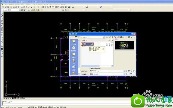Screen dimensions: 173x108
Task: Click the 取消 (Cancel) button
Action: click(131, 74)
